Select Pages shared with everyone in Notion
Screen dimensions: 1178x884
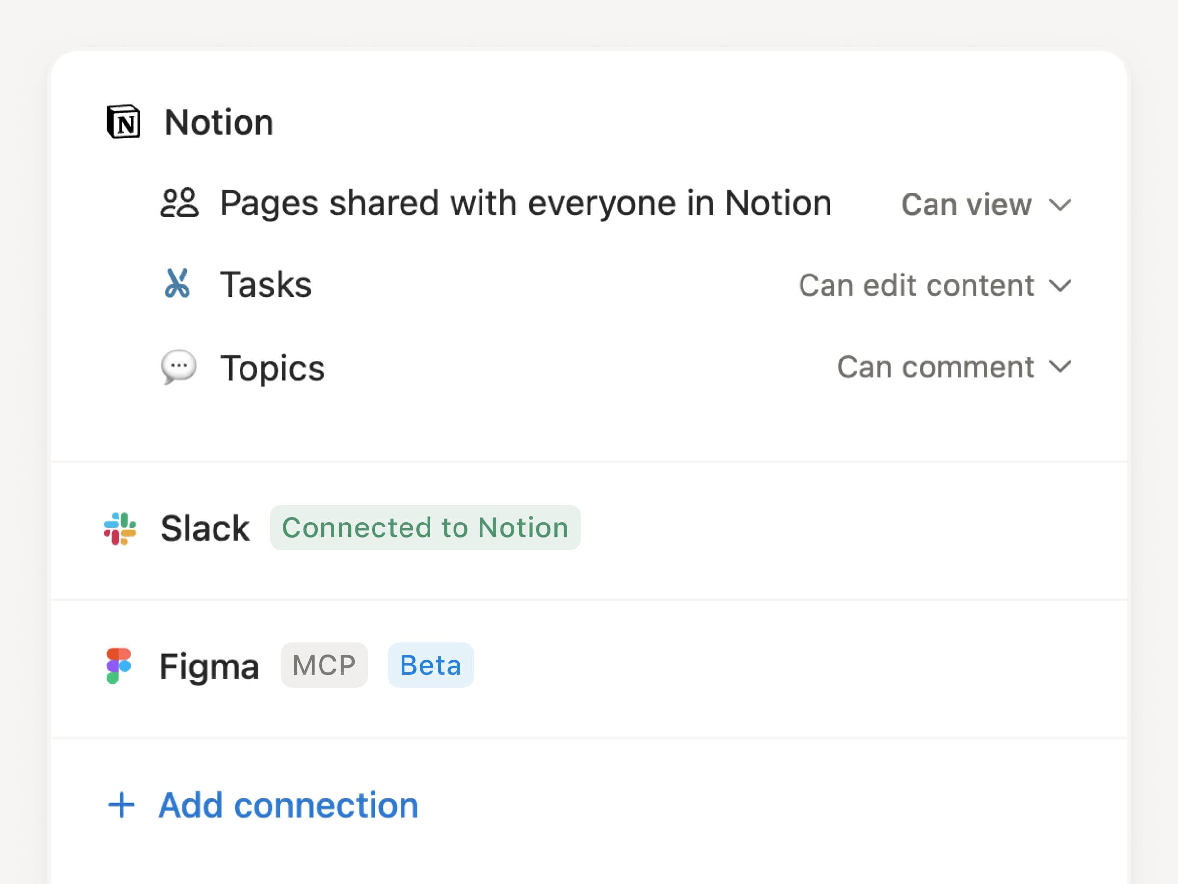click(x=526, y=203)
